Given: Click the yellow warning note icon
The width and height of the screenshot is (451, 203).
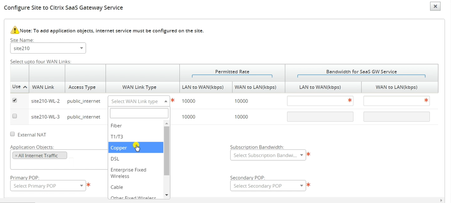Looking at the screenshot, I should coord(15,30).
